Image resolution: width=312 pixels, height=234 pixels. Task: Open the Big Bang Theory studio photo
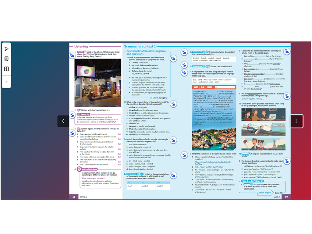pyautogui.click(x=98, y=83)
